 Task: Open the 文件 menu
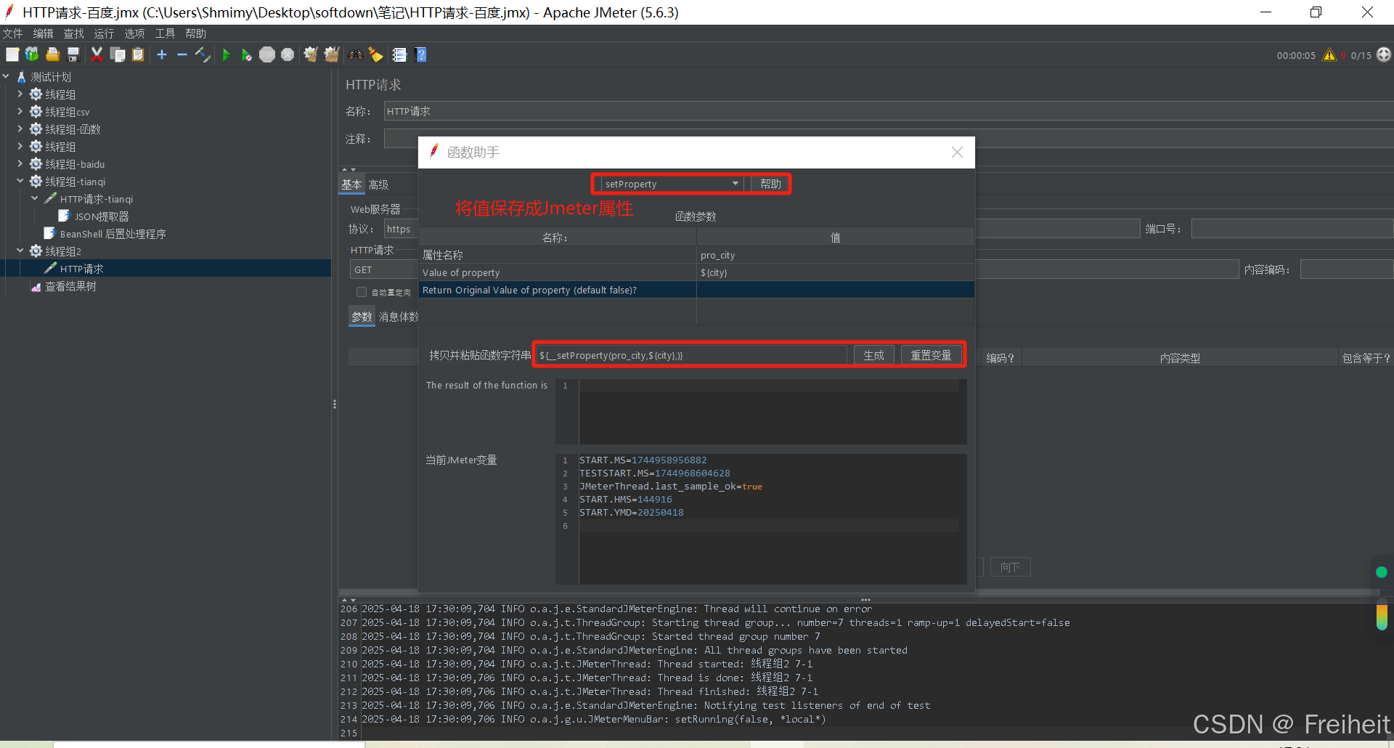click(12, 33)
